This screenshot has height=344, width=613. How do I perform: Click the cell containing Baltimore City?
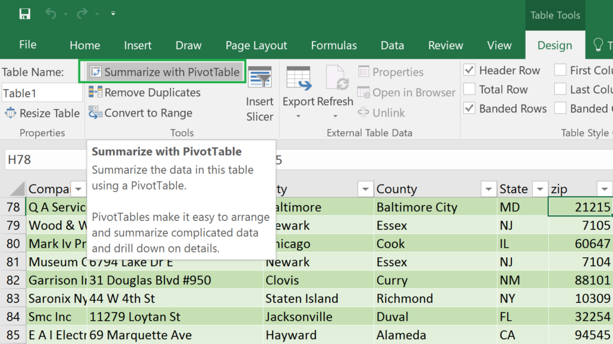tap(435, 207)
